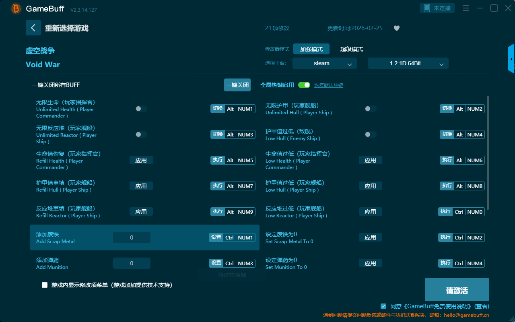Click the Add Scrap Metal value field
The width and height of the screenshot is (515, 322).
click(x=132, y=237)
